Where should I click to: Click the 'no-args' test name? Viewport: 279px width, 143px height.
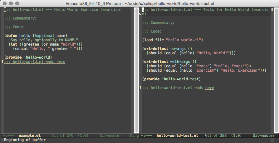(178, 49)
